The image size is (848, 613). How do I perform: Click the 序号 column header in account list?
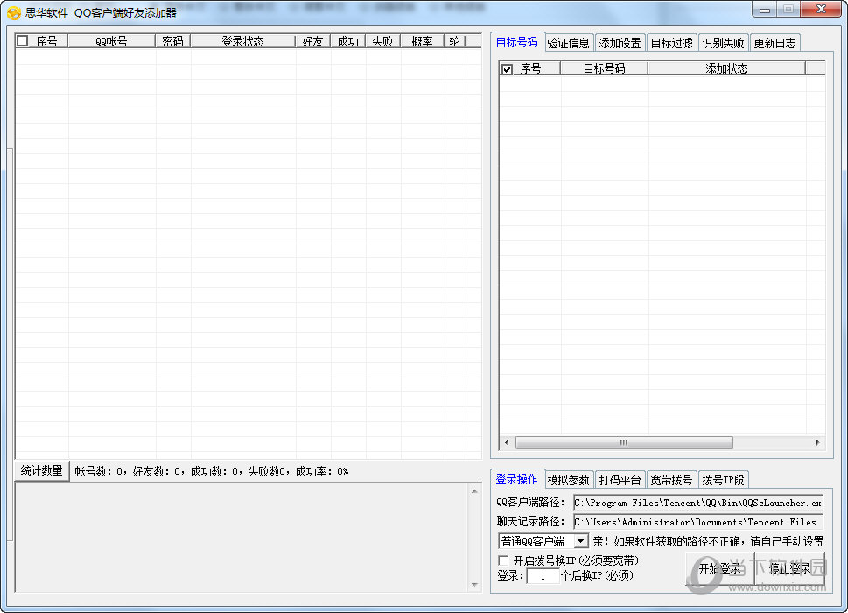pos(47,41)
